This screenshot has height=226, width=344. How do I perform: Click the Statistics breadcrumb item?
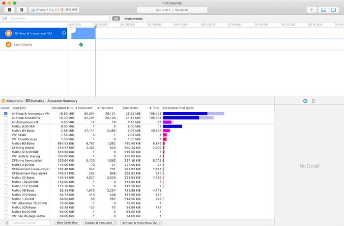click(x=37, y=101)
